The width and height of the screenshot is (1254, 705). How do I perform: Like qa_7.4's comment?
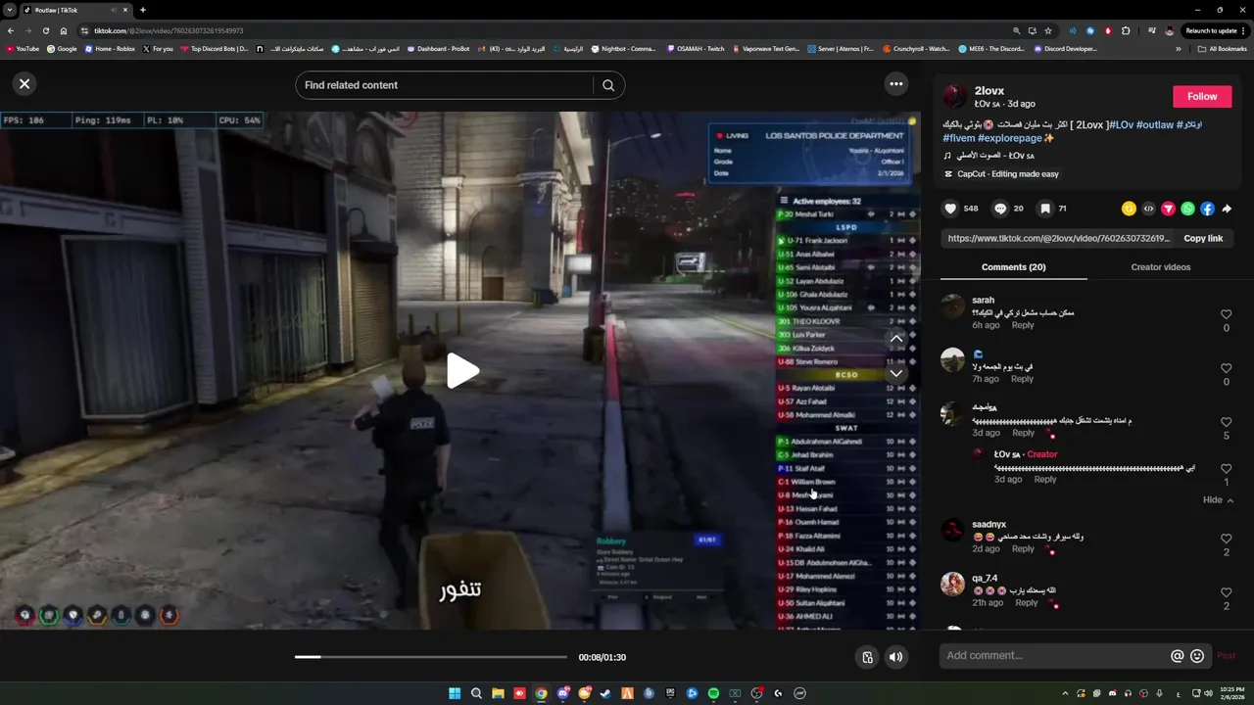coord(1226,592)
